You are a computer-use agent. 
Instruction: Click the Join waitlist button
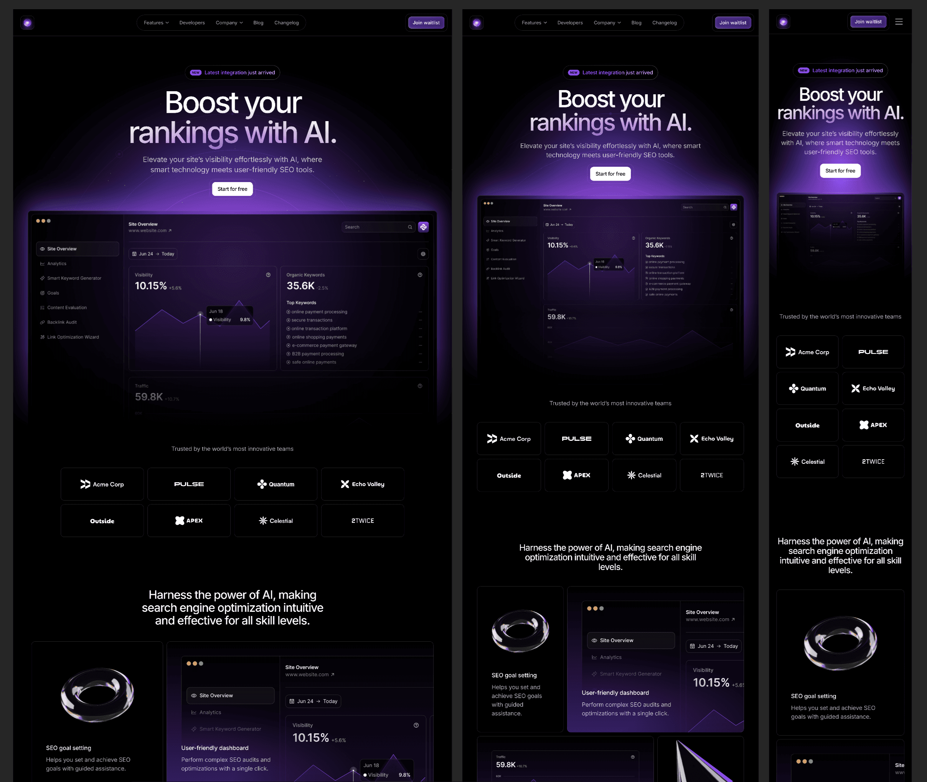tap(426, 23)
